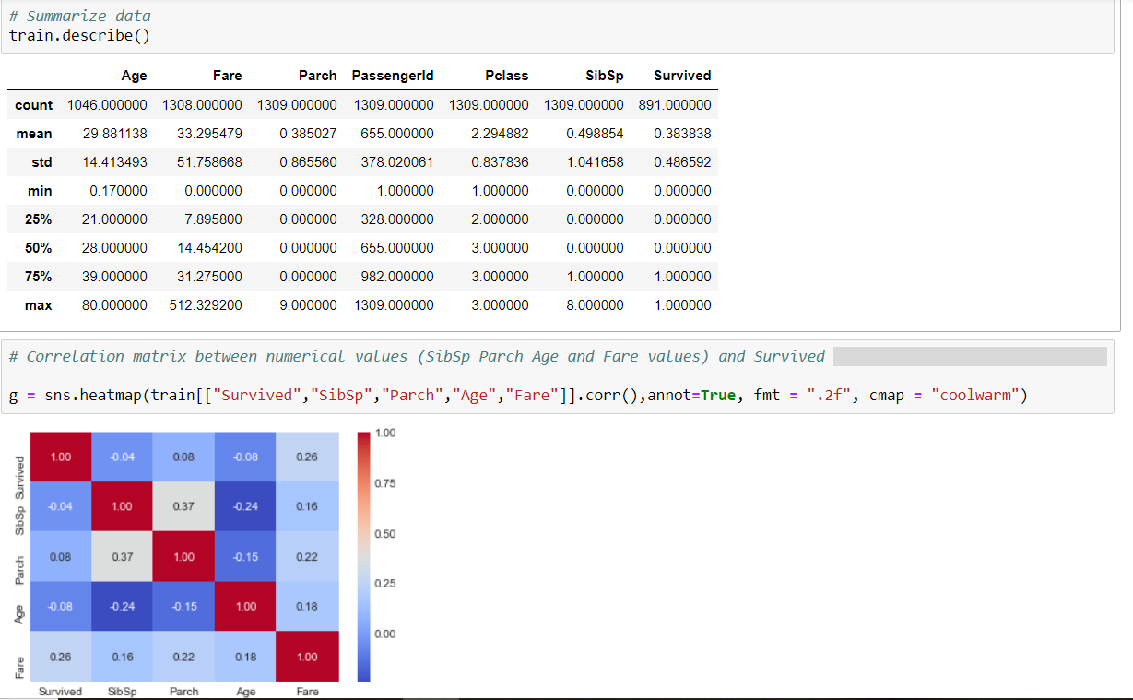Click mean Pclass value 2.294882
1133x700 pixels.
[x=500, y=134]
